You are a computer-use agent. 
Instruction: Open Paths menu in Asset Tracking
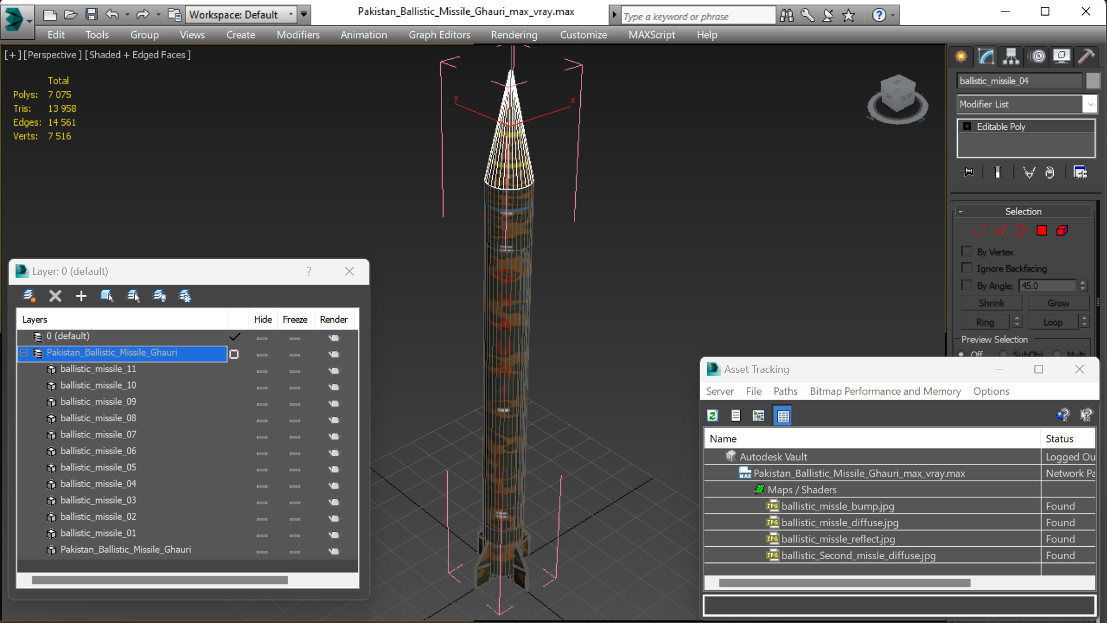pos(785,391)
